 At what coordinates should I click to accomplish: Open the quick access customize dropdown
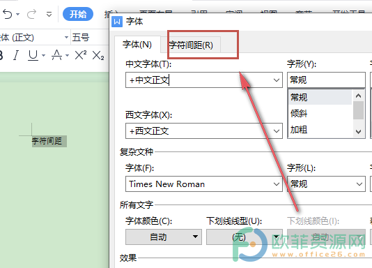click(x=49, y=15)
